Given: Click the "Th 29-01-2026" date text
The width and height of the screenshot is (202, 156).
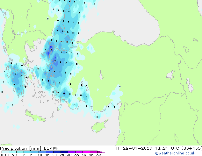Looking at the screenshot, I should point(134,148).
